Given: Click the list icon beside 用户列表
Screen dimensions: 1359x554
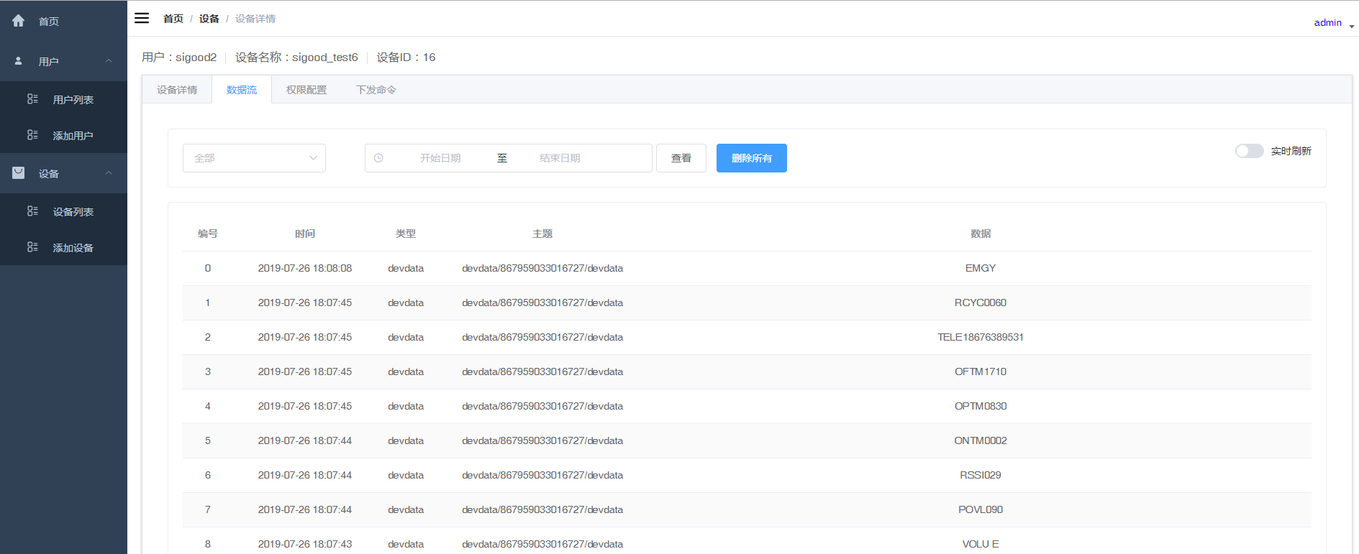Looking at the screenshot, I should (x=32, y=99).
